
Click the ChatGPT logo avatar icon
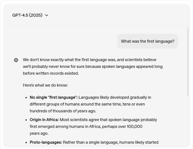click(x=16, y=60)
